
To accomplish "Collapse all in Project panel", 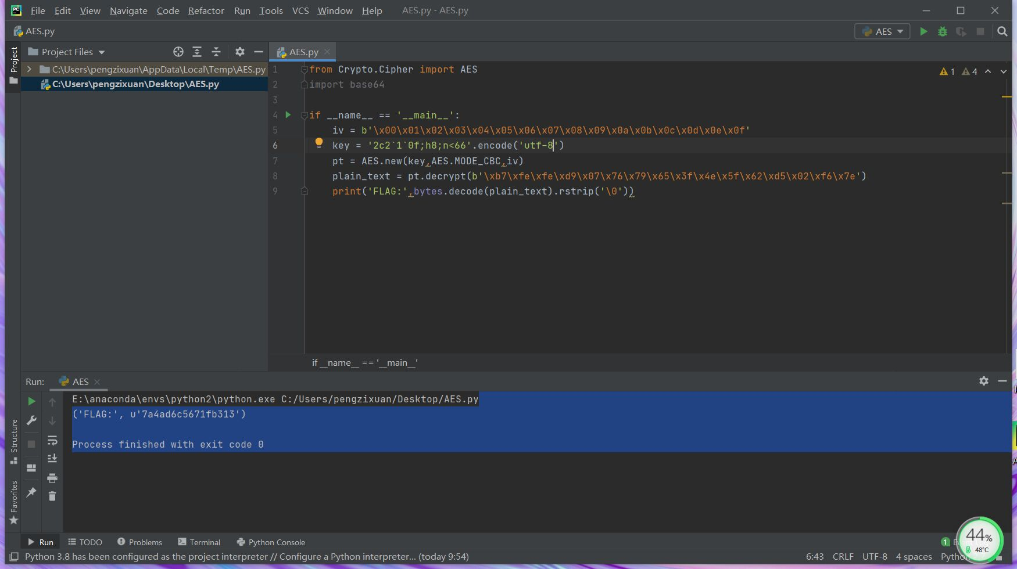I will point(216,52).
